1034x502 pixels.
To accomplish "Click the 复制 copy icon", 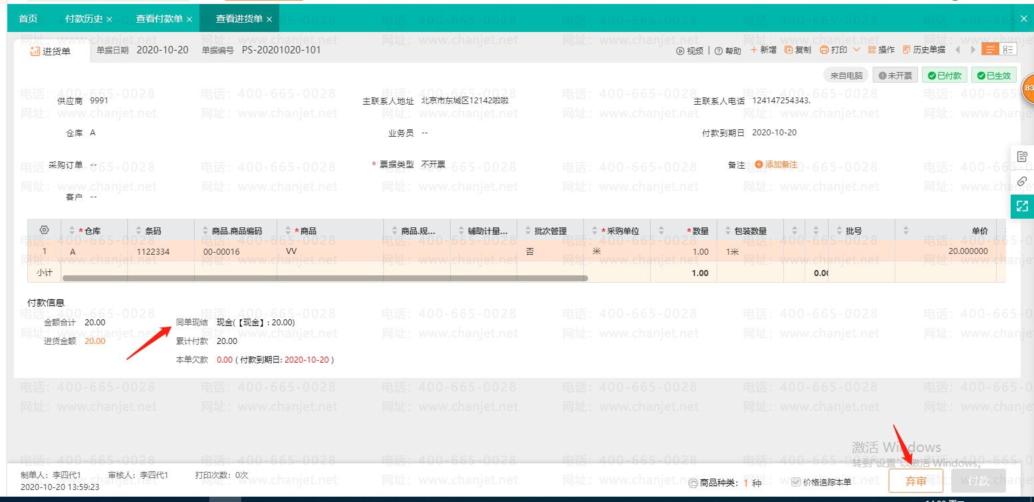I will pyautogui.click(x=787, y=50).
